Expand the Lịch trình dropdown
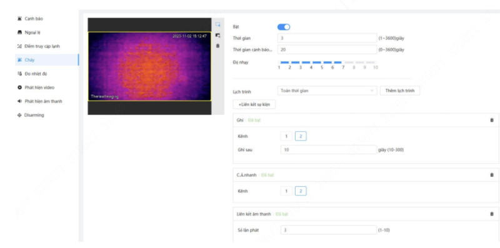The image size is (500, 248). (x=327, y=91)
